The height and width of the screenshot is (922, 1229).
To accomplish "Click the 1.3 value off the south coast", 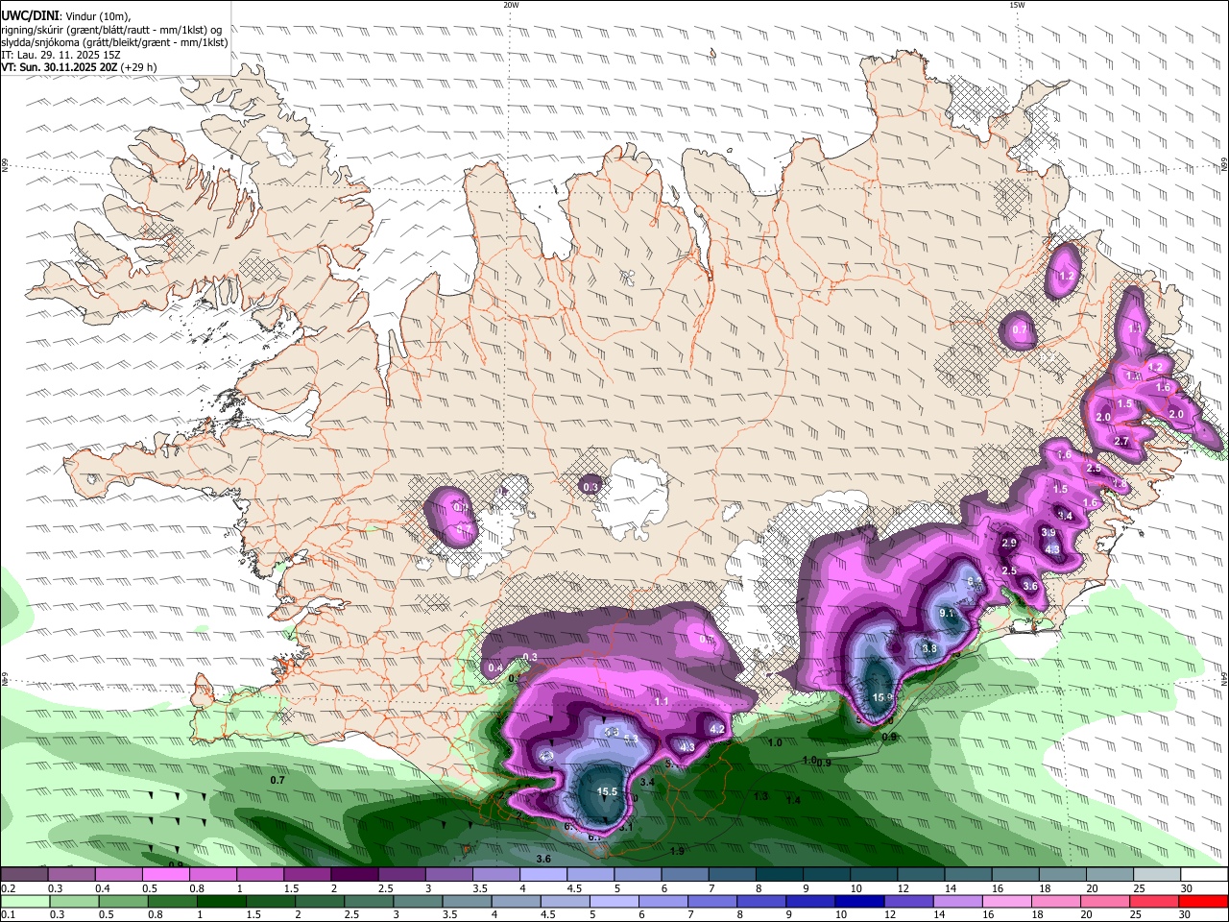I will pyautogui.click(x=760, y=797).
